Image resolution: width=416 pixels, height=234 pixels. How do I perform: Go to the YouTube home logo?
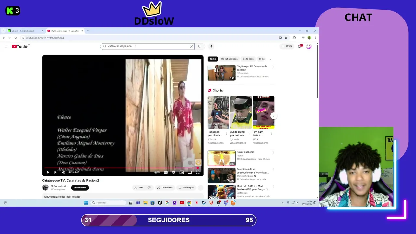[20, 46]
